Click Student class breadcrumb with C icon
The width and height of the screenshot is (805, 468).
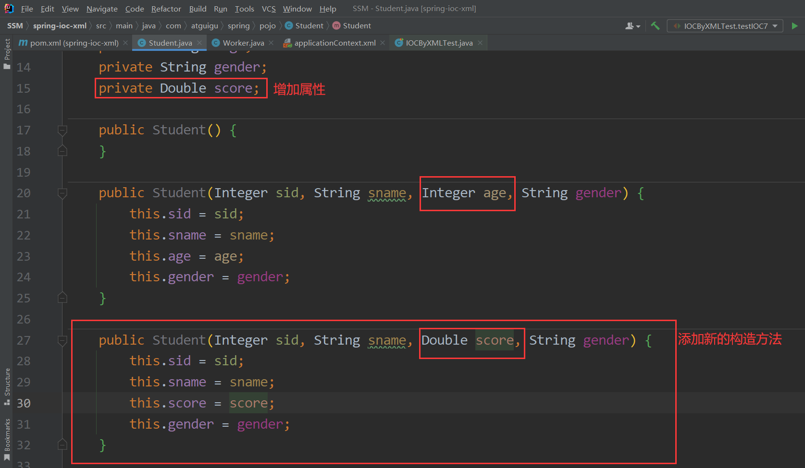click(x=304, y=26)
